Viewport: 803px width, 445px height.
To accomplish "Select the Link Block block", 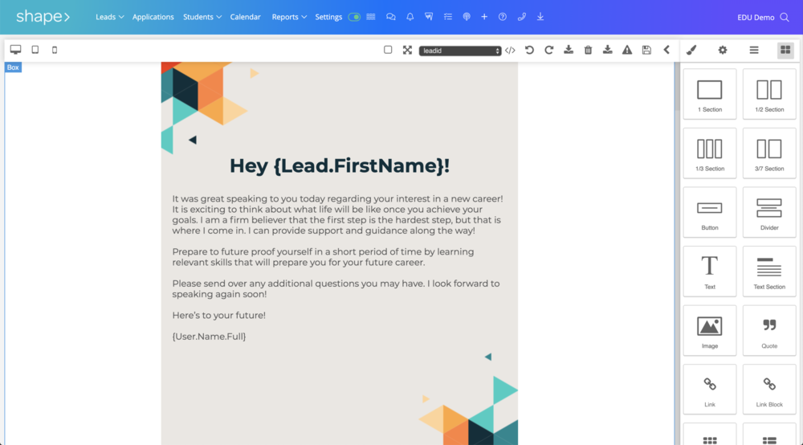I will (x=769, y=390).
